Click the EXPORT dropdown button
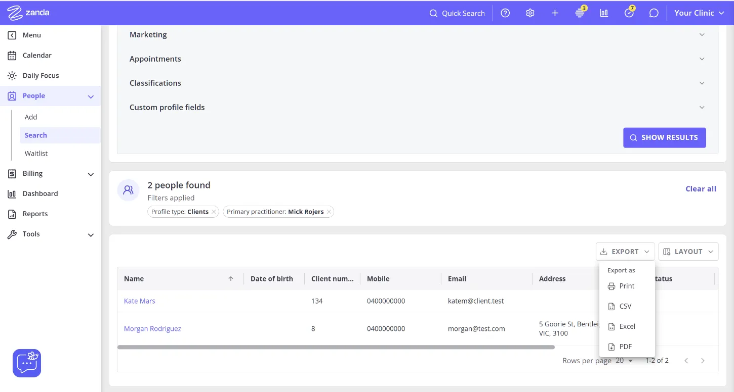734x392 pixels. pos(625,252)
